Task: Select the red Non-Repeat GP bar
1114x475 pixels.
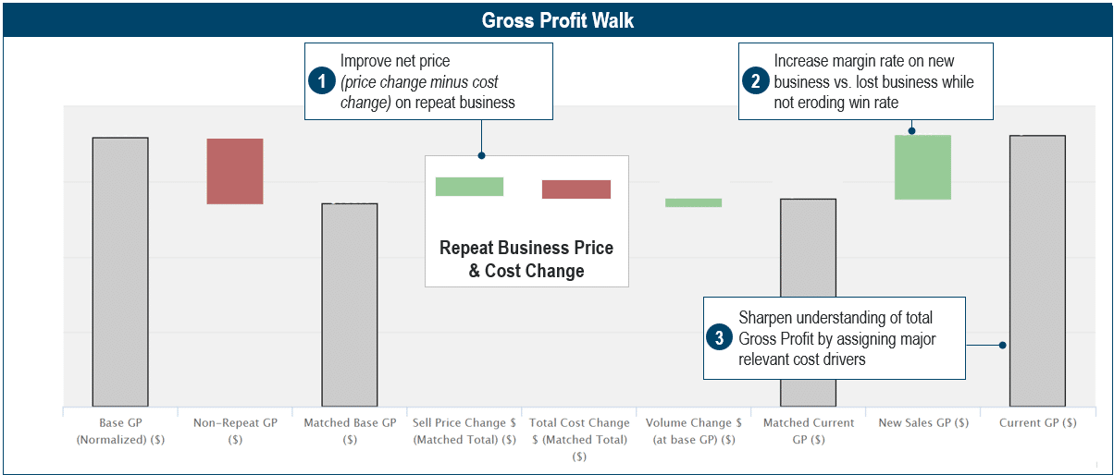Action: coord(235,171)
